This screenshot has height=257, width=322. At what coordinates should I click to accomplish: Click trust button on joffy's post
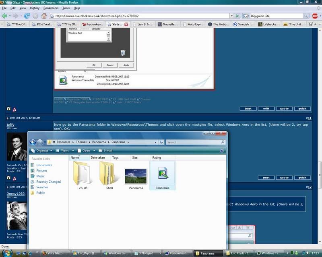pos(266,177)
